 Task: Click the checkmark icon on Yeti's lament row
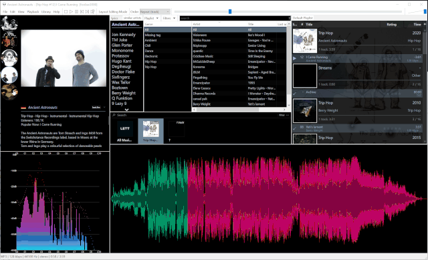pos(294,128)
